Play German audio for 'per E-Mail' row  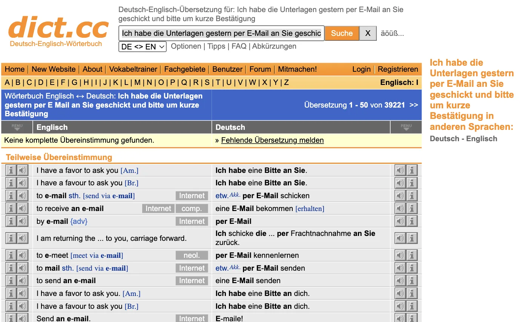click(x=400, y=221)
